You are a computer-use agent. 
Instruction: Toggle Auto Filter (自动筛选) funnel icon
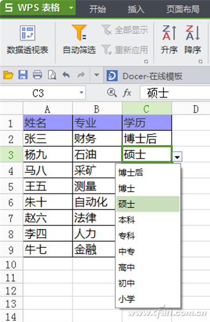point(79,33)
